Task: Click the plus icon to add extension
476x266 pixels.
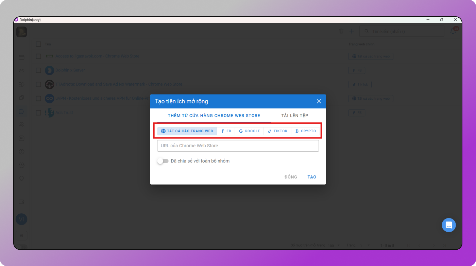Action: [352, 31]
